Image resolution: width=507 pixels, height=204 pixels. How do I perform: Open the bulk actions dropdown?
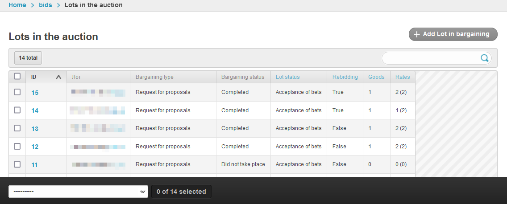(x=78, y=192)
